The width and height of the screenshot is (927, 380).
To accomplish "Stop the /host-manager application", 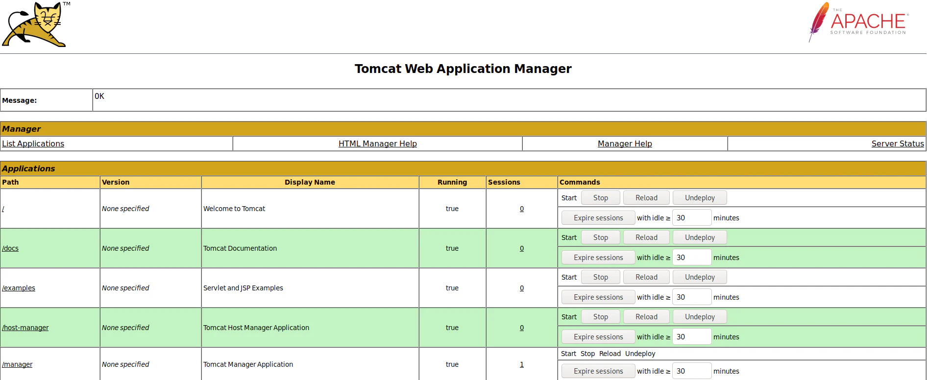I will tap(601, 317).
